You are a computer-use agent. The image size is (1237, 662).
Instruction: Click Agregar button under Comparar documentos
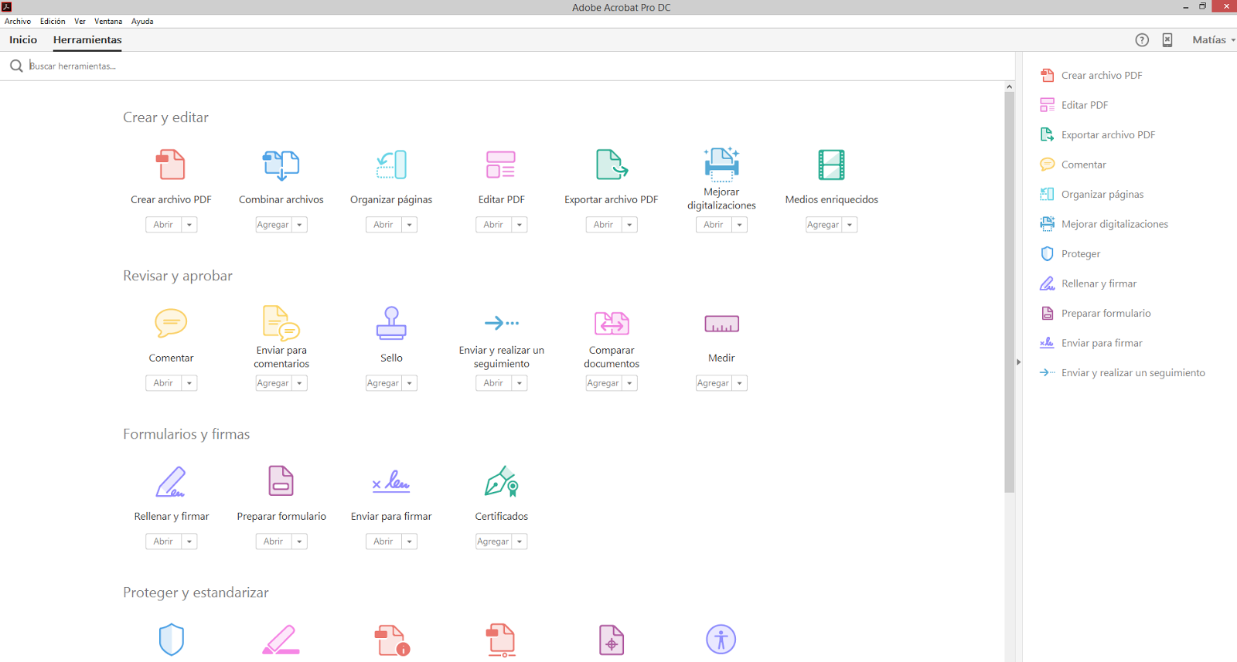604,383
